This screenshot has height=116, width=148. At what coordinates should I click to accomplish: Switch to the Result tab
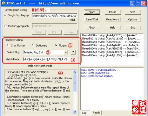tap(96, 112)
